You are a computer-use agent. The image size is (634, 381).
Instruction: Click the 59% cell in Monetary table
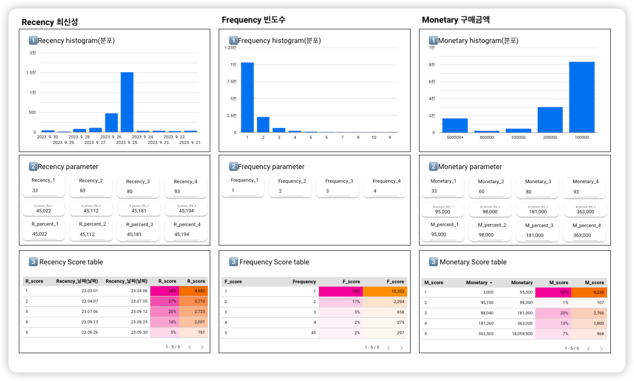(553, 292)
